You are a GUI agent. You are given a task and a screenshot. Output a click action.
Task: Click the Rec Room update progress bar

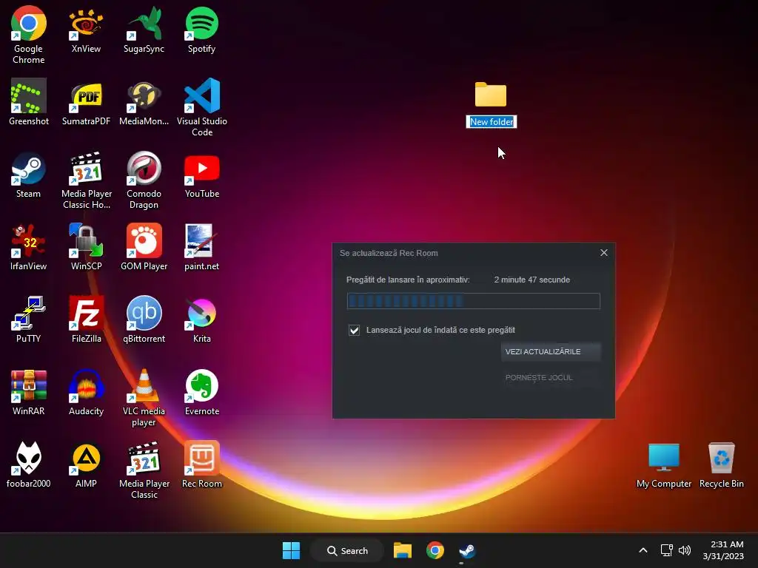pyautogui.click(x=473, y=301)
